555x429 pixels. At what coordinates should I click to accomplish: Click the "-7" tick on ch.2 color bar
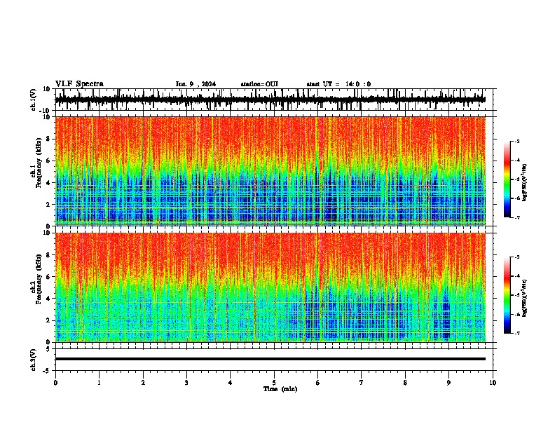pos(516,333)
